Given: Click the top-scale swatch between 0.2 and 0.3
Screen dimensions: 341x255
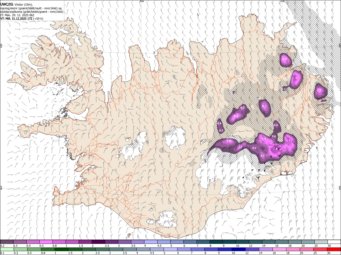Looking at the screenshot, I should point(7,242).
